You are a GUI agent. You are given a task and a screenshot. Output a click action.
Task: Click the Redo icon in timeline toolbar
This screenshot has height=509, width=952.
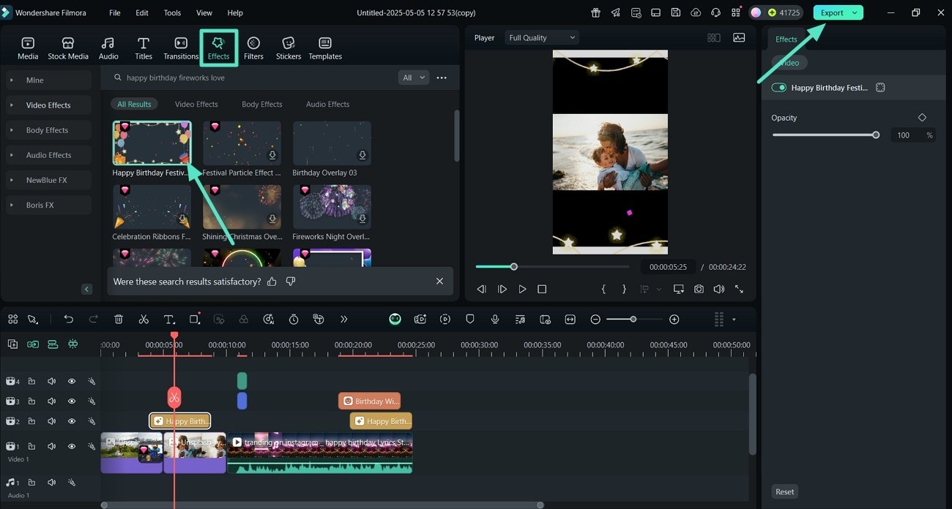pyautogui.click(x=94, y=319)
